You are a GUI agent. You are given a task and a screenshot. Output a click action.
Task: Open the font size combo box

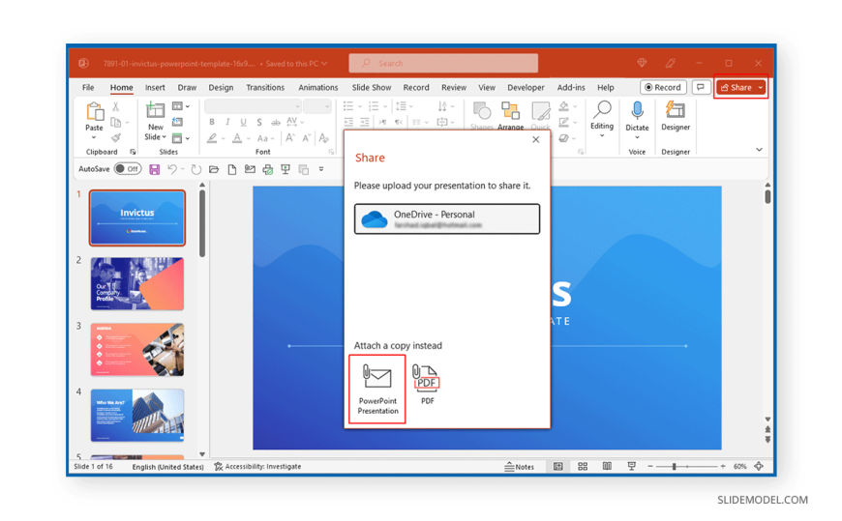click(x=316, y=106)
